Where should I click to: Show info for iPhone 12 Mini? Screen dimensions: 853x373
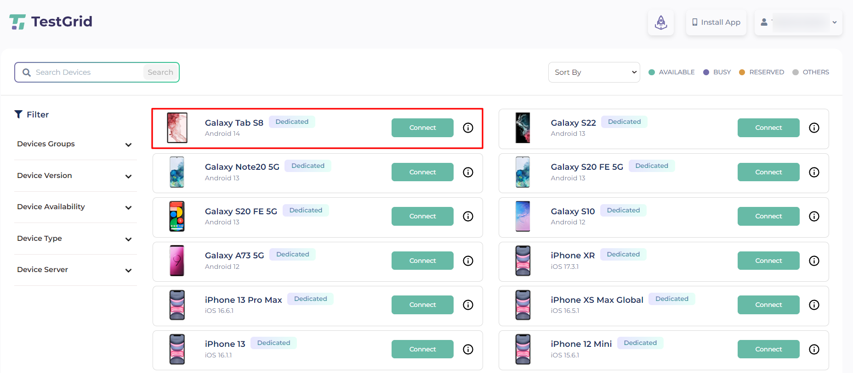coord(814,349)
